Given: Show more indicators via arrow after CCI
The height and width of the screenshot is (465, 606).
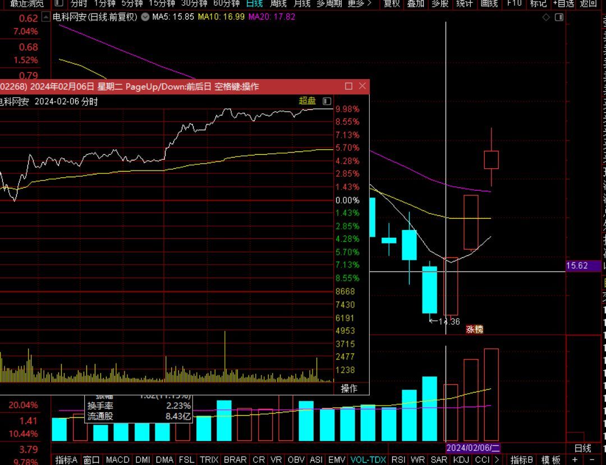Looking at the screenshot, I should tap(496, 460).
